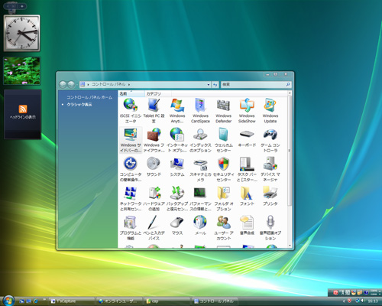Open Windows Defender
This screenshot has height=306, width=382.
pos(224,110)
